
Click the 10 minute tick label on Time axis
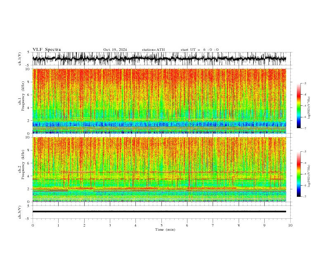pyautogui.click(x=290, y=225)
